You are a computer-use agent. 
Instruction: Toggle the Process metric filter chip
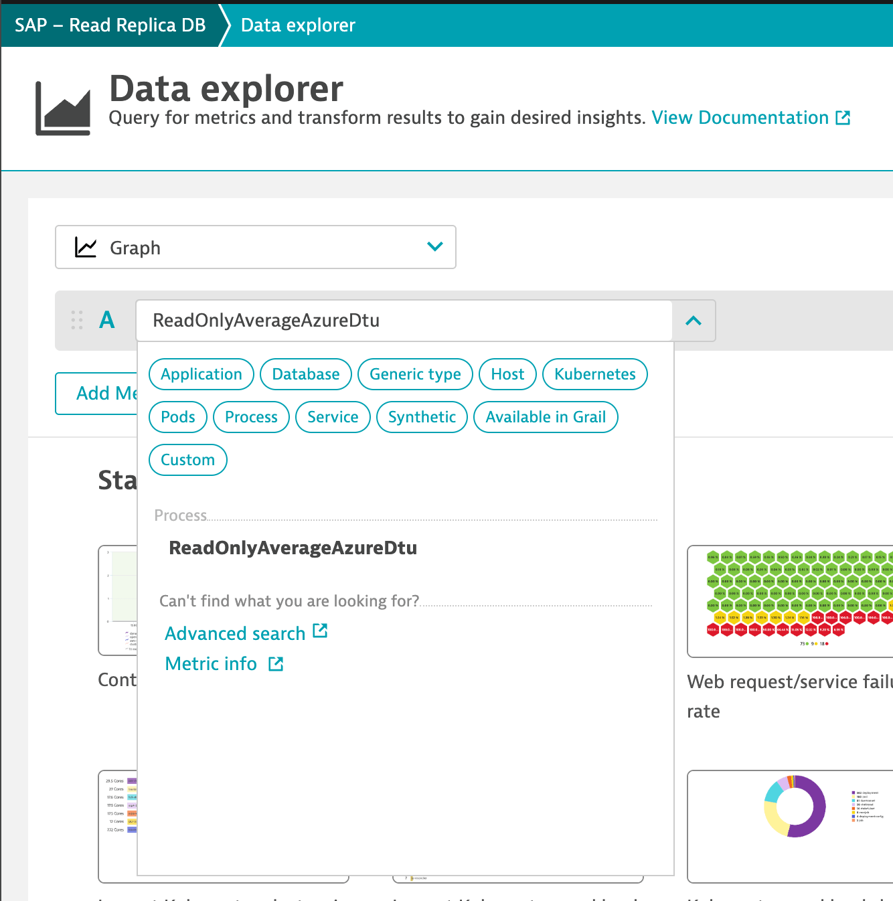click(x=251, y=416)
